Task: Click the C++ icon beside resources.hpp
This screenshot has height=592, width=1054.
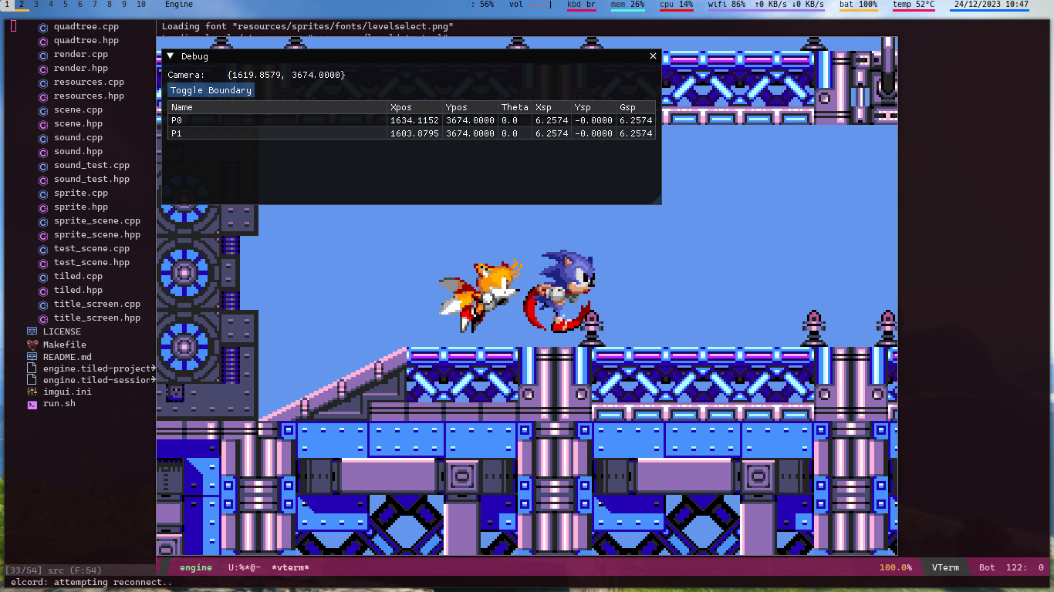Action: (43, 96)
